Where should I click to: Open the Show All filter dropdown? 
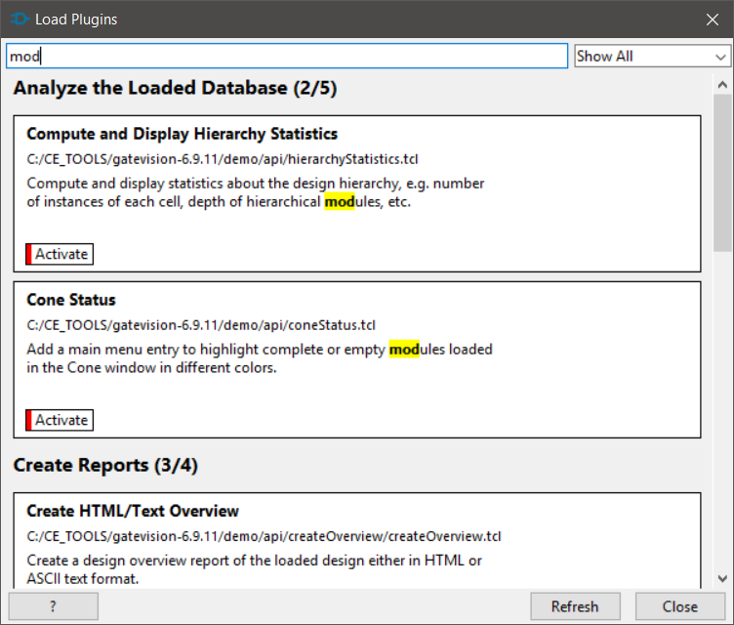pyautogui.click(x=651, y=57)
